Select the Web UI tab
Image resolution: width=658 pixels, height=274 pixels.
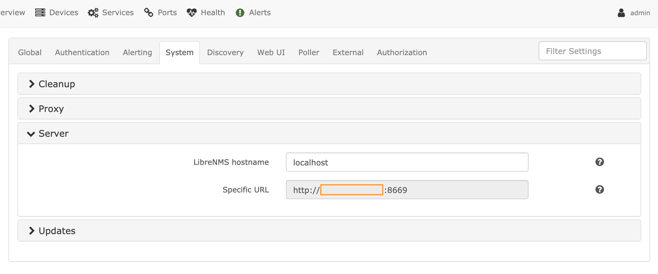271,53
